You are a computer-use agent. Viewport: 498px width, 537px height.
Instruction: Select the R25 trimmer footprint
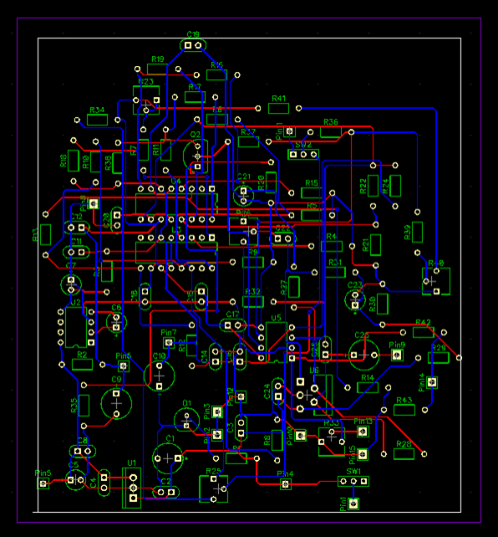pyautogui.click(x=213, y=488)
